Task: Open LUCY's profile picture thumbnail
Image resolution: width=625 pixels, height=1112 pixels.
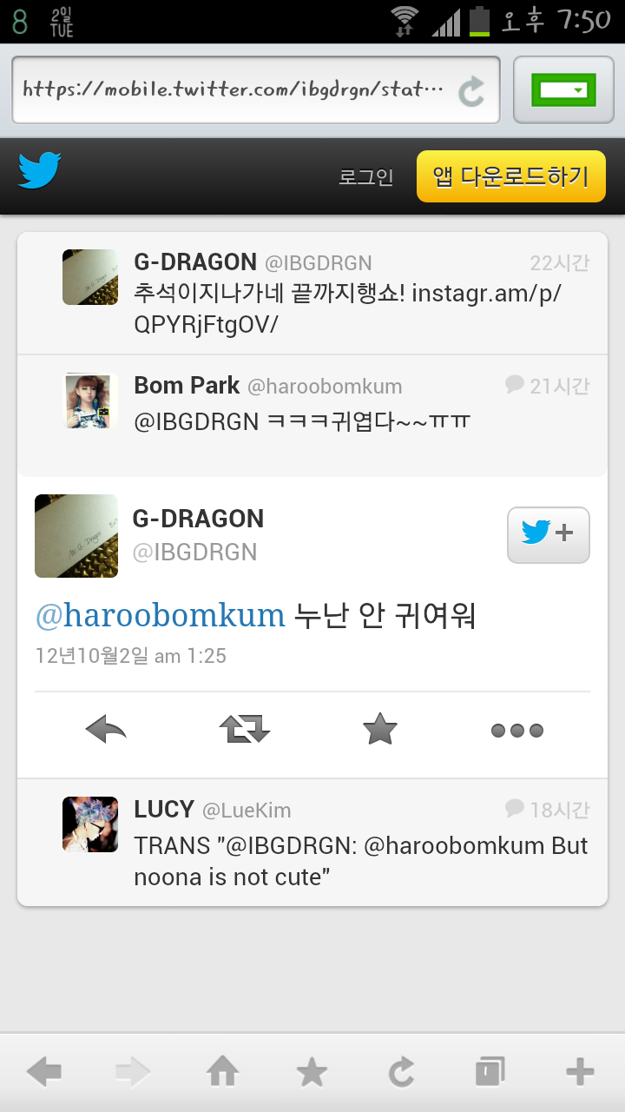Action: click(90, 824)
